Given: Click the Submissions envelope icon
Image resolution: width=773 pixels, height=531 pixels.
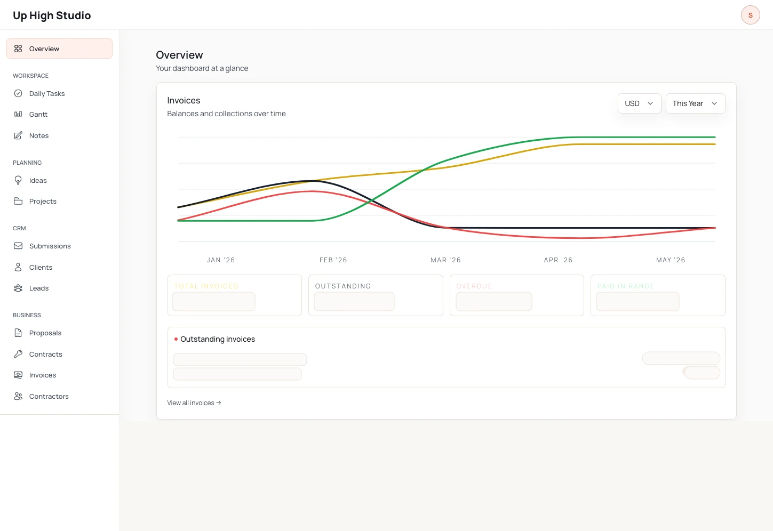Looking at the screenshot, I should click(18, 246).
